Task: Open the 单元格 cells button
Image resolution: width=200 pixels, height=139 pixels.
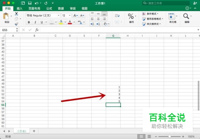Action: (173, 18)
